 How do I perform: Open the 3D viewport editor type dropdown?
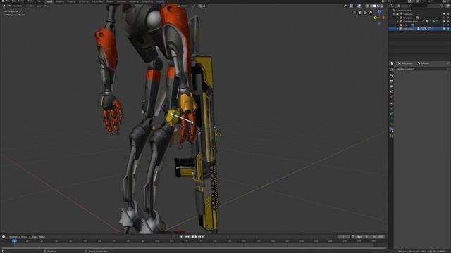pos(4,6)
